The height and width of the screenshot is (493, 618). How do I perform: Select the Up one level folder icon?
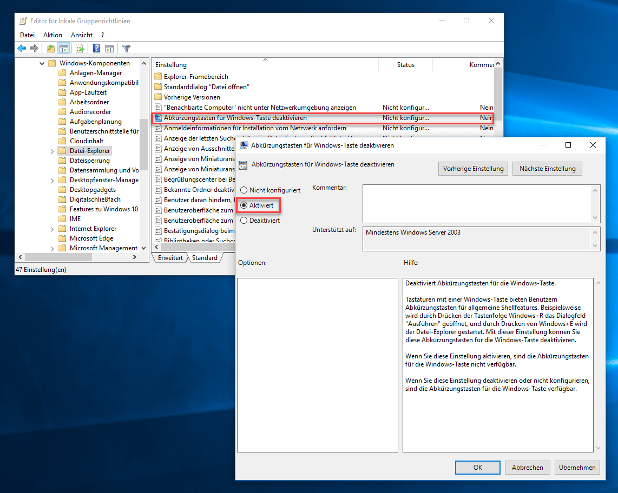[51, 48]
